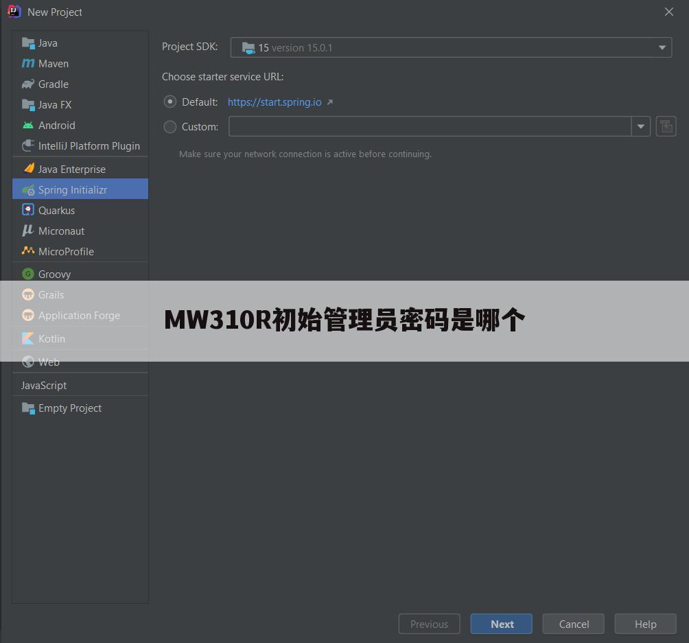
Task: Click the custom URL options icon button
Action: tap(666, 126)
